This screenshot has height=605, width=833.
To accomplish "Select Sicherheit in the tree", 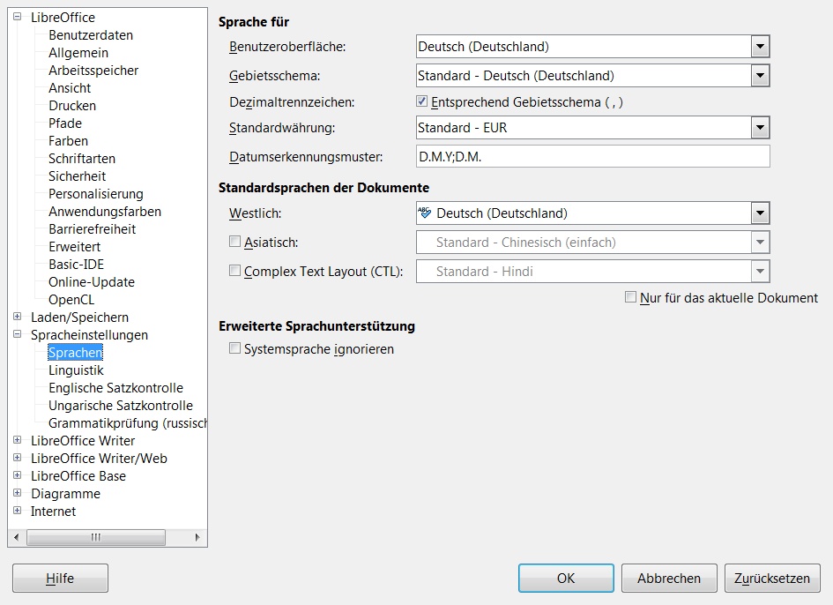I will [x=77, y=176].
